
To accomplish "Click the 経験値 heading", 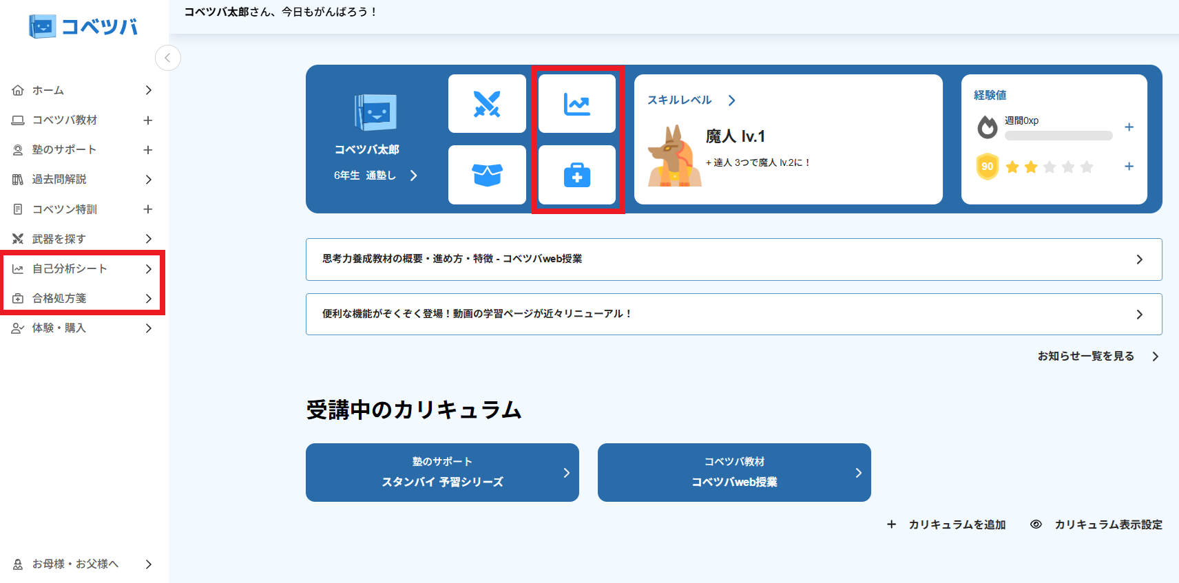I will coord(990,95).
